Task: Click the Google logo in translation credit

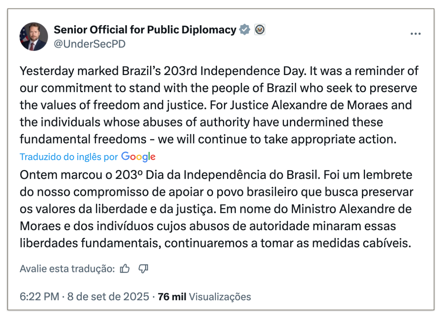Action: 138,157
